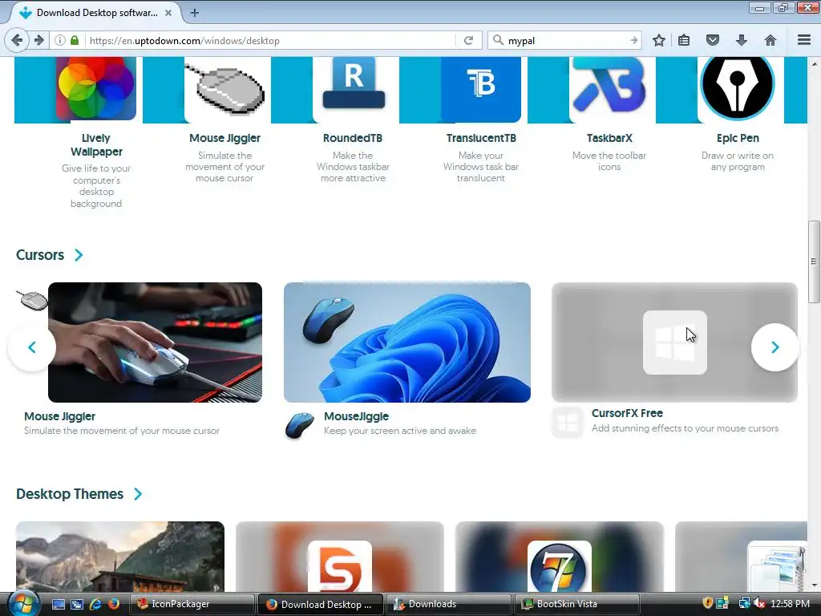Click CursorFX Free placeholder icon
The height and width of the screenshot is (616, 821).
coord(568,422)
